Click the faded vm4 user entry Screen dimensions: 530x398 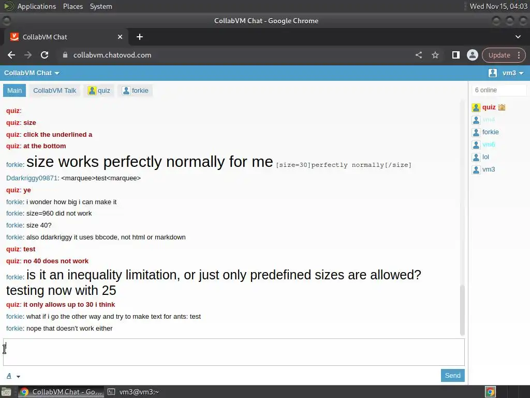[x=489, y=120]
